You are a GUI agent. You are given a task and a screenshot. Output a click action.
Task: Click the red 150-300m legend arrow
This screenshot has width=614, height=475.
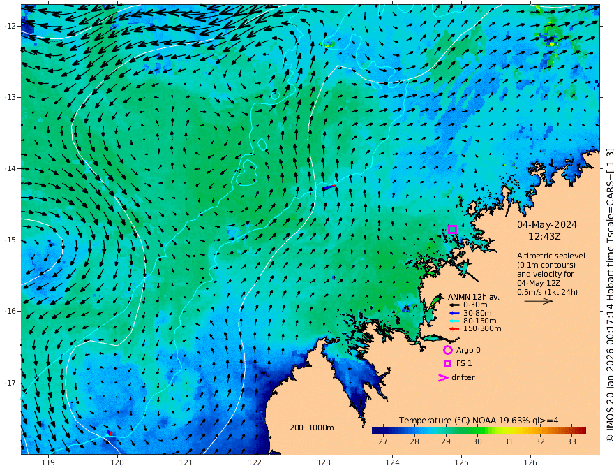(454, 329)
